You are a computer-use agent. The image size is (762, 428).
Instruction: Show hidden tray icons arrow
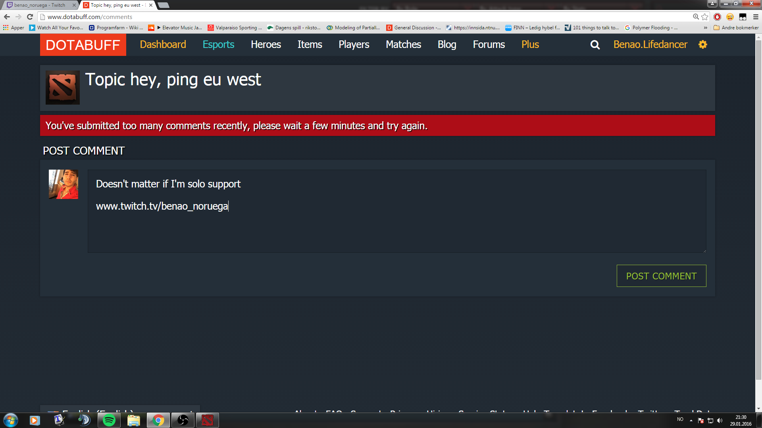pyautogui.click(x=691, y=420)
